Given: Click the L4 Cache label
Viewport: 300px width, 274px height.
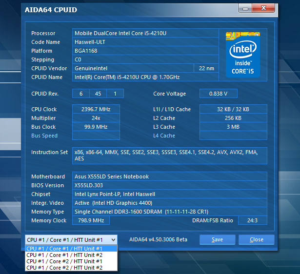Looking at the screenshot, I should tap(164, 136).
